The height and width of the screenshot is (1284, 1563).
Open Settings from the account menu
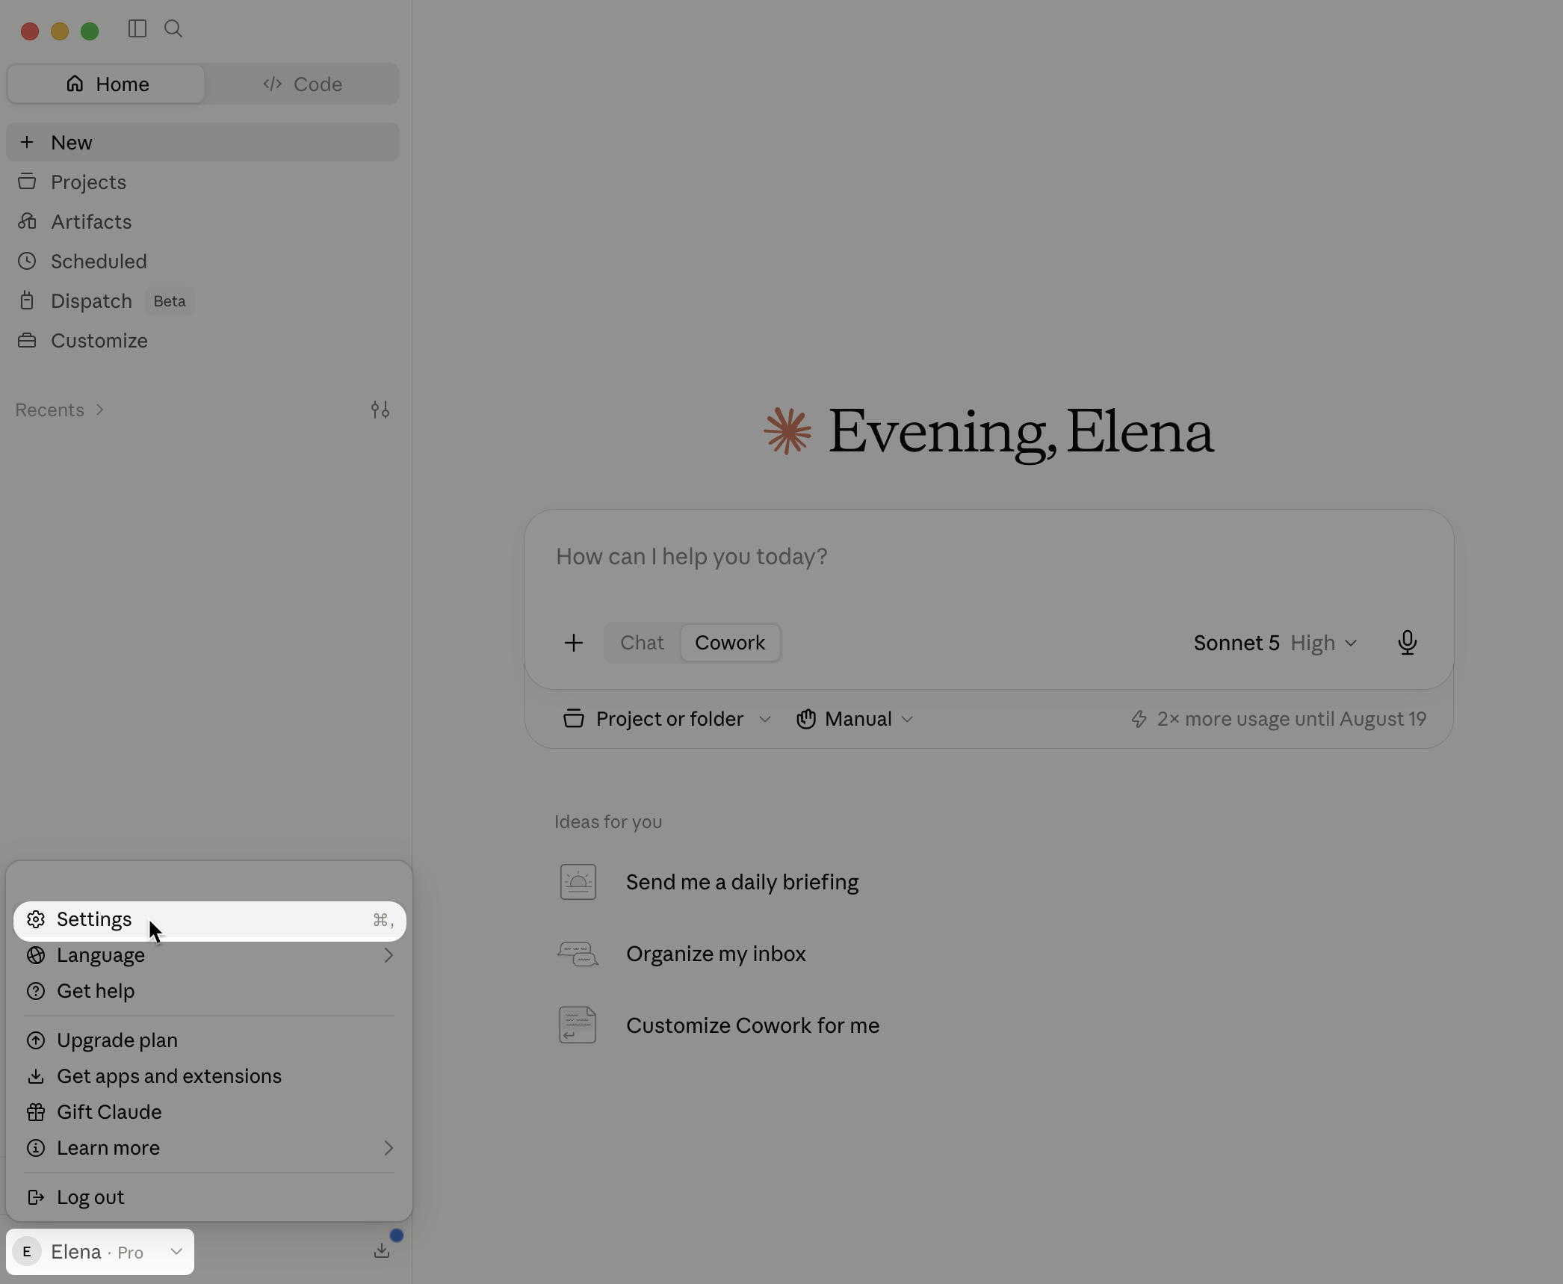[x=210, y=920]
